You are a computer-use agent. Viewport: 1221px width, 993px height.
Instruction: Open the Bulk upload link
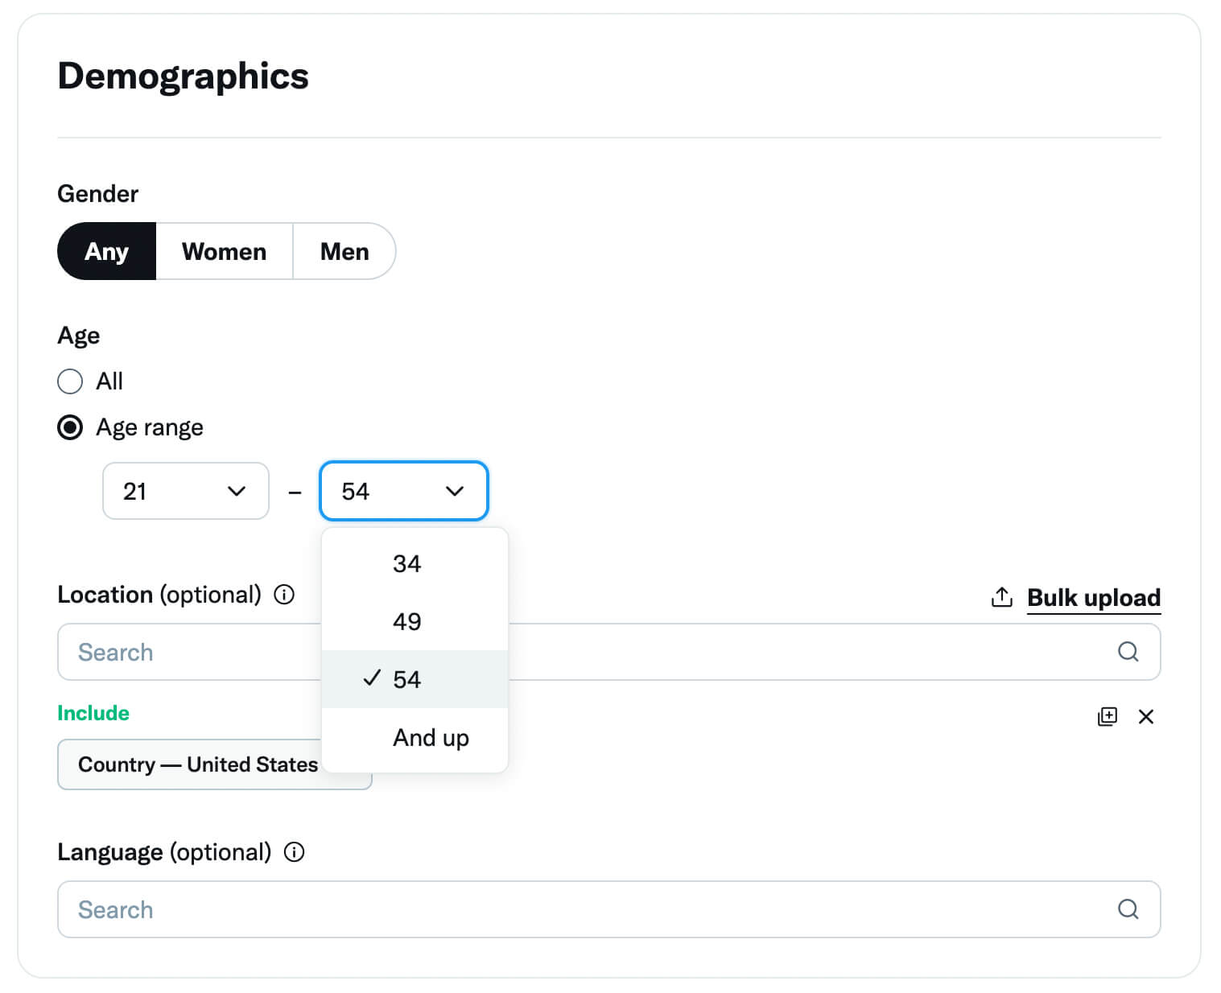[x=1094, y=598]
